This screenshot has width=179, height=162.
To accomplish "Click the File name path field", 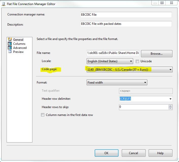I will pyautogui.click(x=113, y=53).
